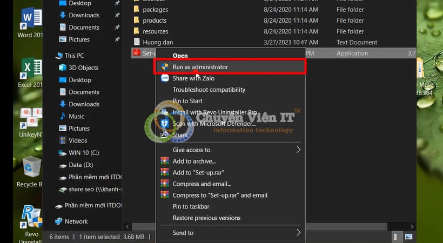Click the "packages" folder name

(155, 10)
